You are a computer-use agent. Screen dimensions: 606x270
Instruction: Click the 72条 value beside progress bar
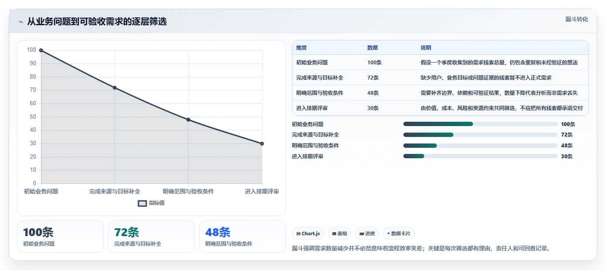coord(567,135)
